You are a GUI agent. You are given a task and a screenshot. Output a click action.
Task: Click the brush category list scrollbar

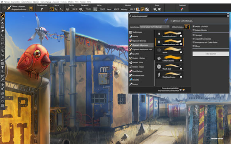154,58
